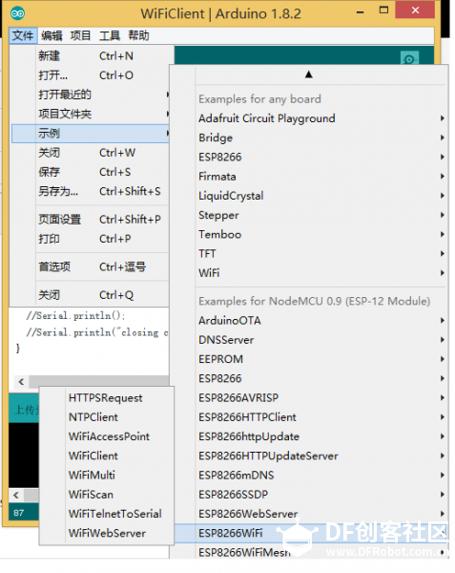Screen dimensions: 455x573
Task: Open NTPClient example
Action: (106, 417)
